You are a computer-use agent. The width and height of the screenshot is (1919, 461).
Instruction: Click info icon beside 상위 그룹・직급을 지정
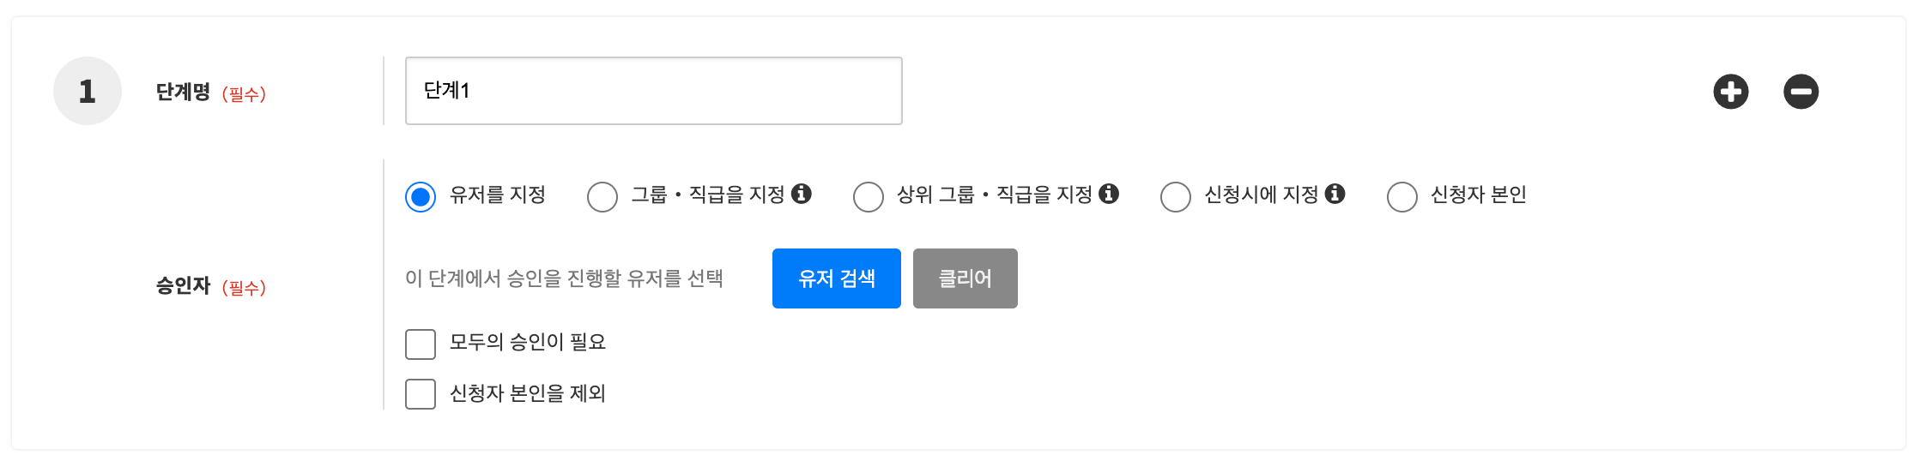(x=1109, y=194)
